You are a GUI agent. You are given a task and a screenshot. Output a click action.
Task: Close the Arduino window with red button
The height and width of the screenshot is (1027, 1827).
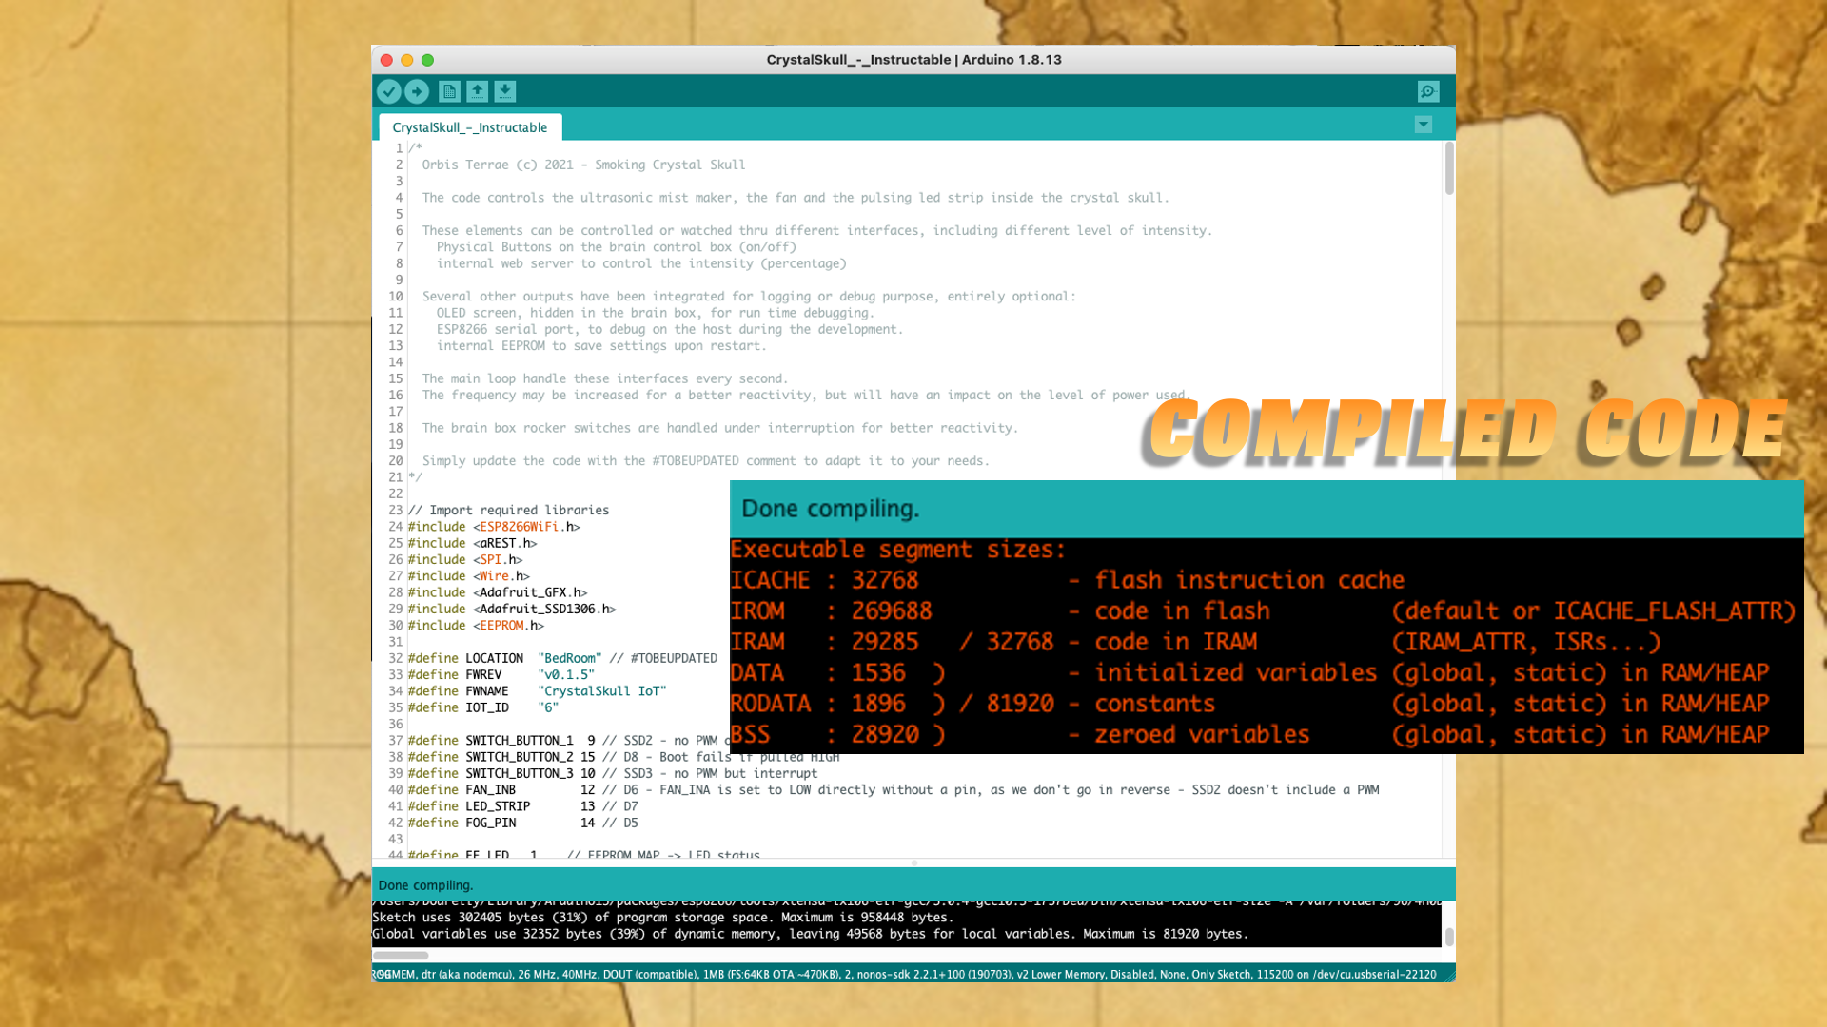pyautogui.click(x=386, y=60)
